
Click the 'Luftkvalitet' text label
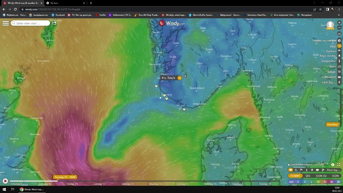329,77
